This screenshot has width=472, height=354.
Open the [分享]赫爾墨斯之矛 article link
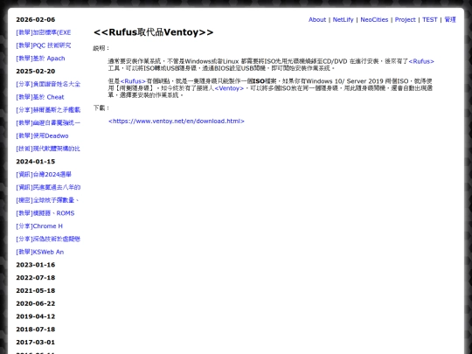click(x=48, y=110)
